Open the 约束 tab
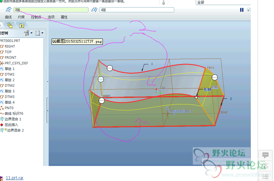The height and width of the screenshot is (181, 274). coord(21,17)
